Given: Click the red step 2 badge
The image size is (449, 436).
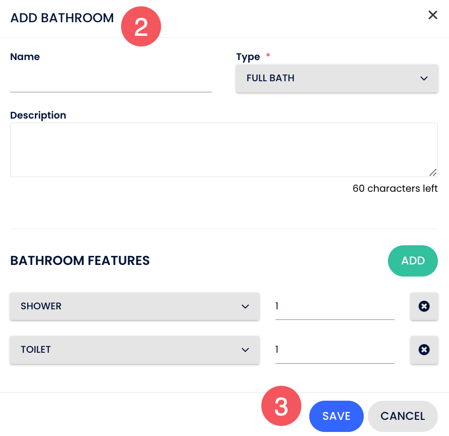Looking at the screenshot, I should tap(141, 27).
